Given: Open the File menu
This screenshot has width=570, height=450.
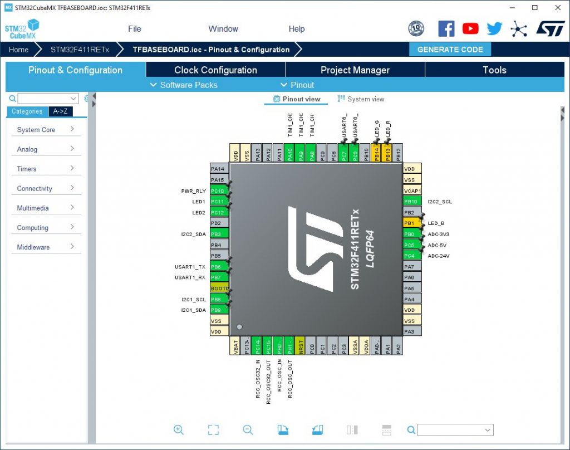Looking at the screenshot, I should 134,29.
